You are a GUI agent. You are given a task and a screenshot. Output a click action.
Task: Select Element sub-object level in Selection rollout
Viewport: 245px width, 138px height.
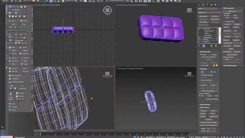point(214,72)
